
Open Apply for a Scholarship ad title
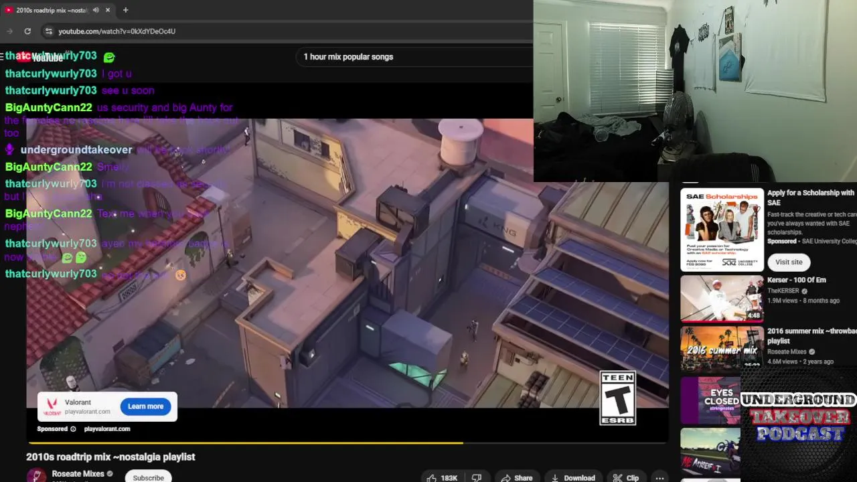point(811,197)
